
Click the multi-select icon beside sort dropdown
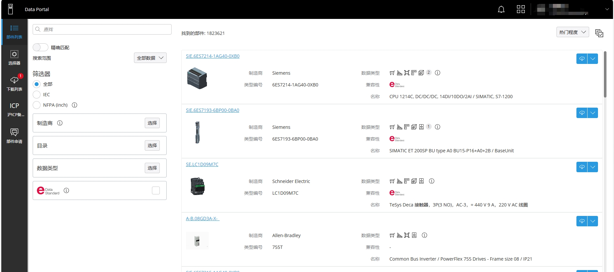click(599, 33)
